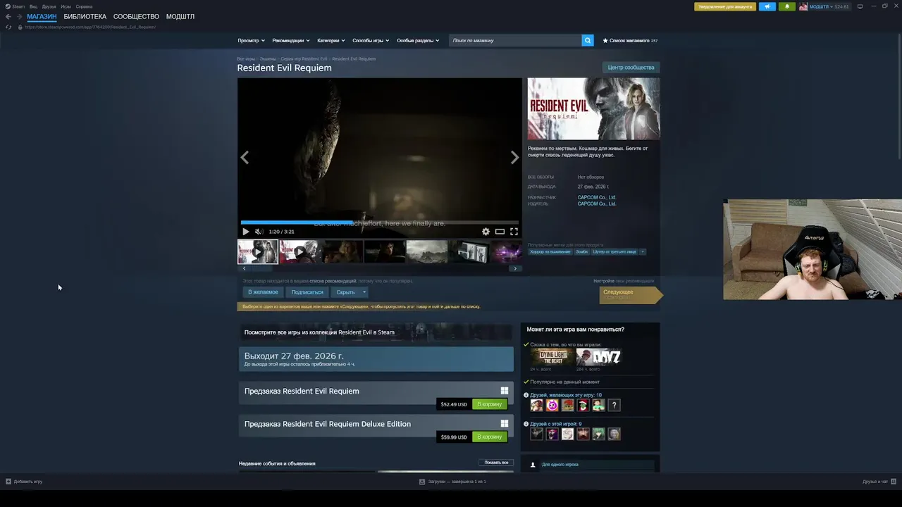Open the Категории dropdown
This screenshot has height=507, width=902.
coord(331,41)
